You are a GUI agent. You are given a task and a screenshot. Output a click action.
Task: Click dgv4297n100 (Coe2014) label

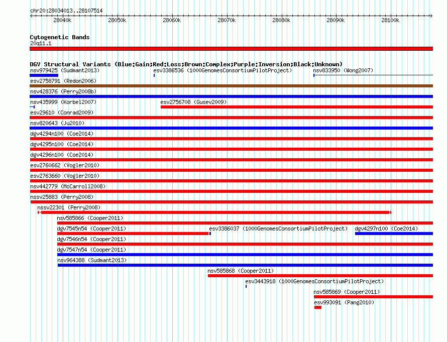coord(386,229)
